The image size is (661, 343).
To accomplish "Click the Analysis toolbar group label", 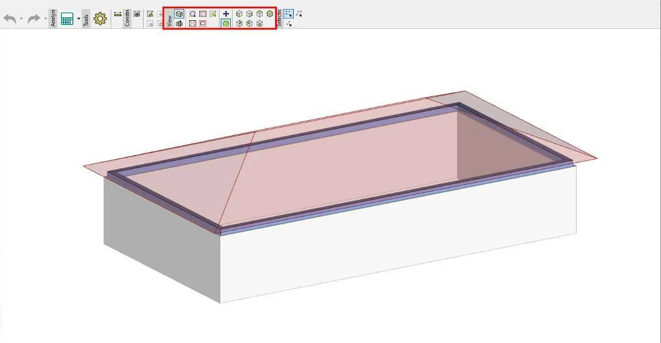I will pyautogui.click(x=53, y=18).
